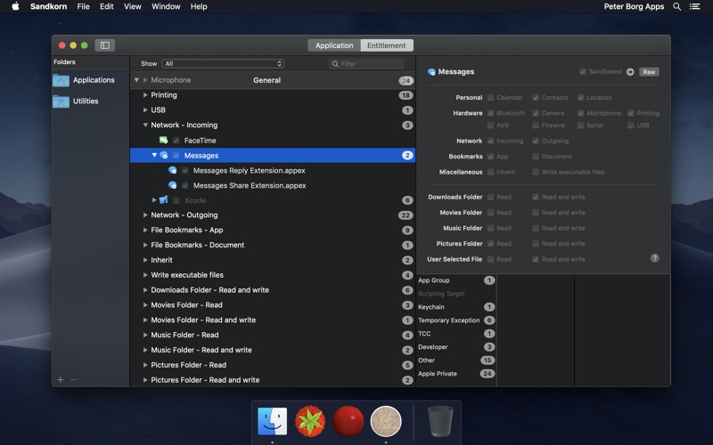Toggle the Calendar checkbox under Personal
713x445 pixels.
click(490, 97)
